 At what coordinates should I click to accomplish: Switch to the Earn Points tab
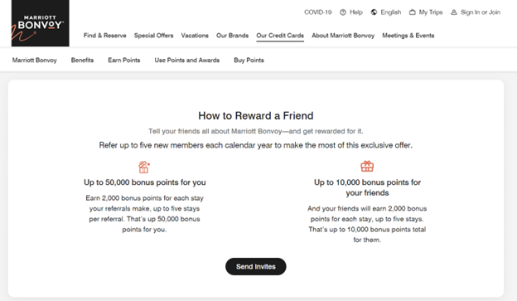(124, 60)
